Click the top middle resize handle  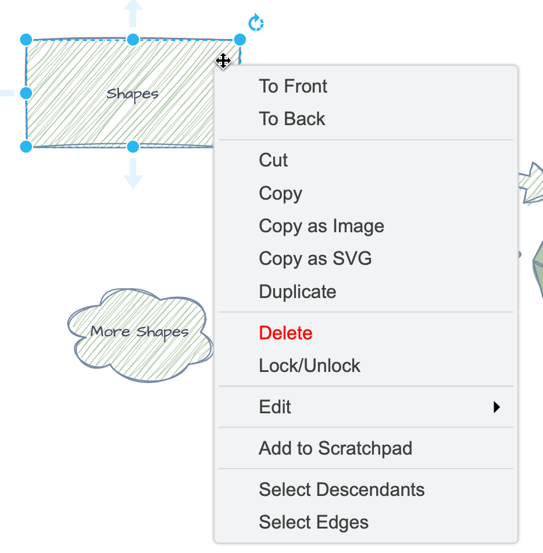[x=133, y=39]
